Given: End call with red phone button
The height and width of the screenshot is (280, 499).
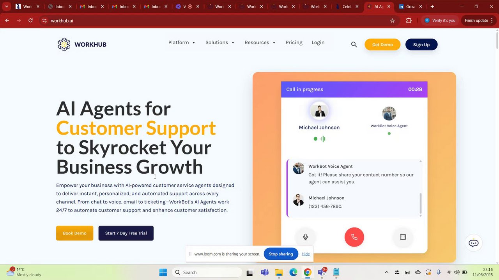Looking at the screenshot, I should [x=354, y=237].
